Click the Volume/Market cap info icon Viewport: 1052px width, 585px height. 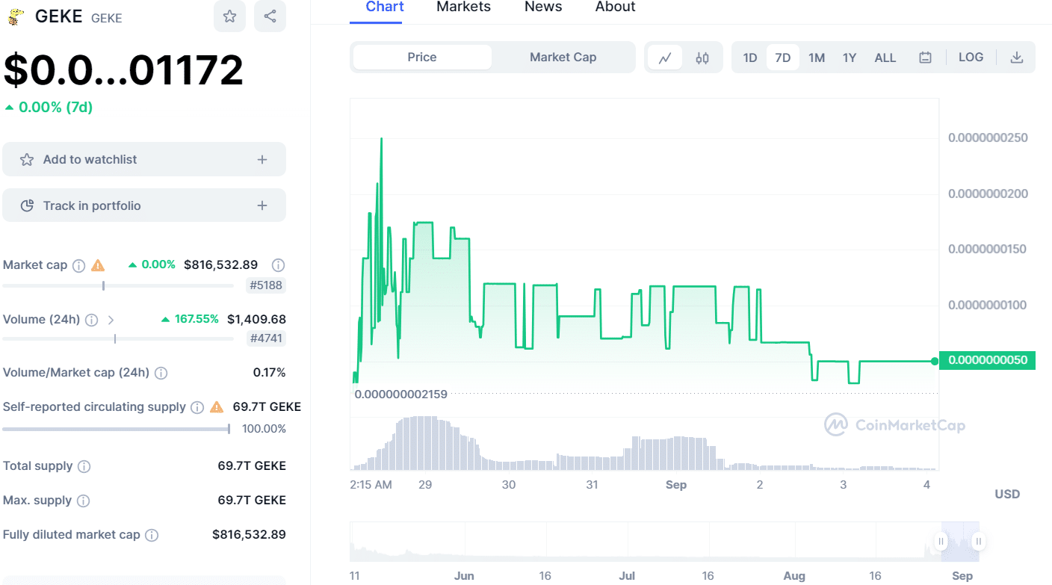point(161,373)
